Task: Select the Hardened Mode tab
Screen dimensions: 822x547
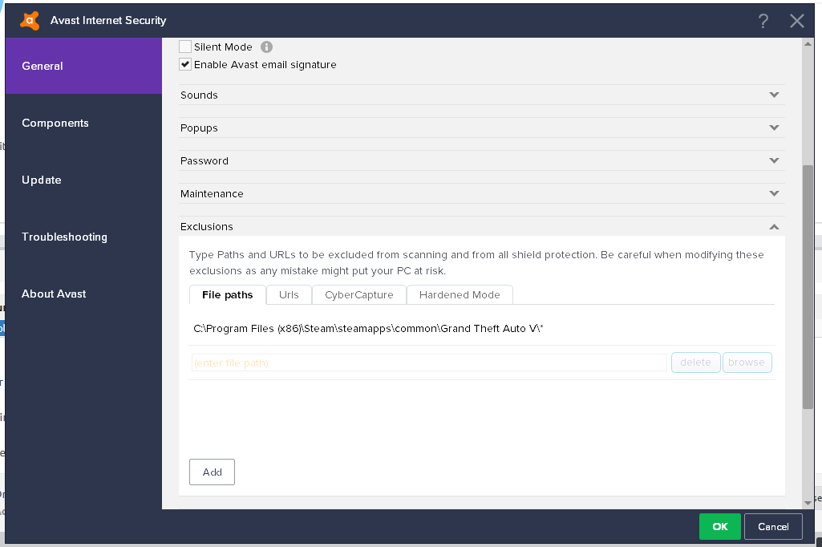Action: (x=460, y=295)
